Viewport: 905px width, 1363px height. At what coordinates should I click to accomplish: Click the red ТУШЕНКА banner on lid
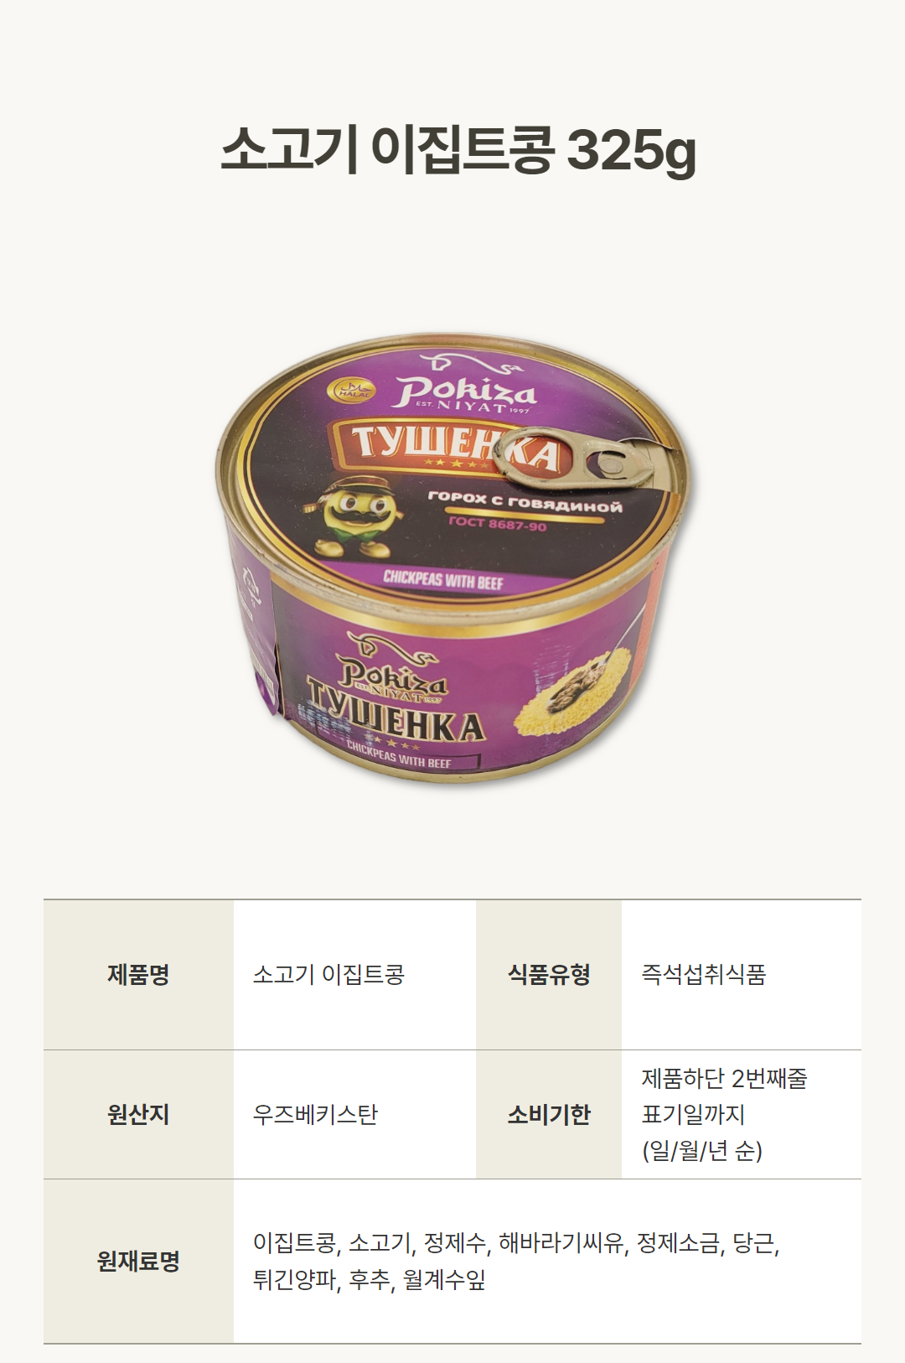pyautogui.click(x=452, y=448)
